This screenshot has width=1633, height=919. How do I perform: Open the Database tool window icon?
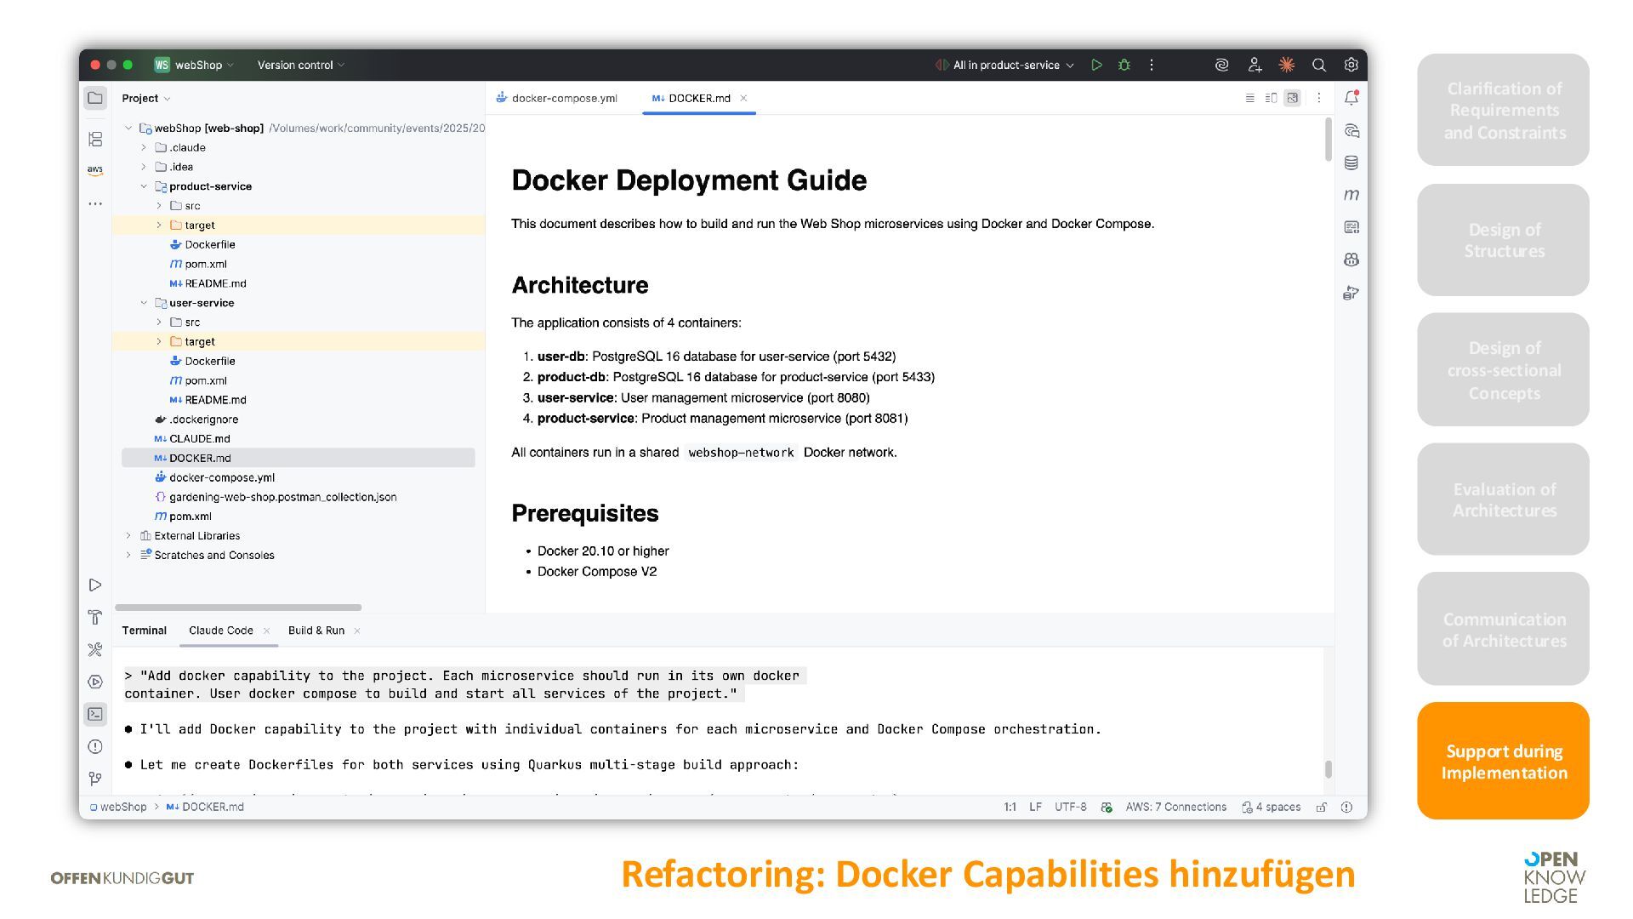[1351, 163]
